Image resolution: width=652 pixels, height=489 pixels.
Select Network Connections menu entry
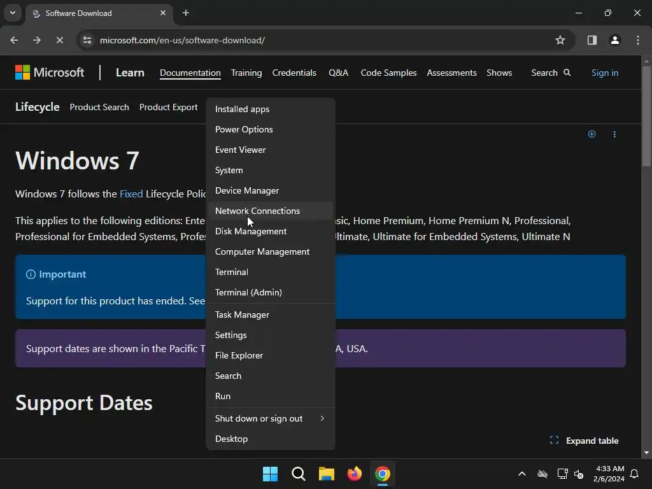(x=270, y=211)
